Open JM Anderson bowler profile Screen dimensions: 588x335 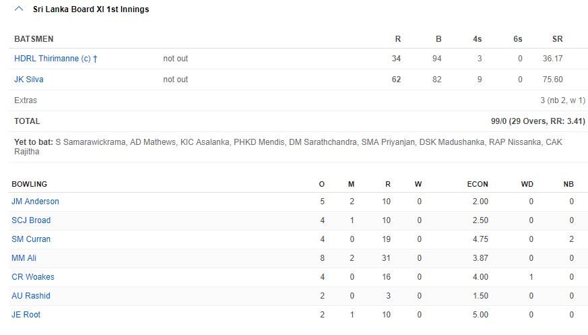tap(35, 202)
